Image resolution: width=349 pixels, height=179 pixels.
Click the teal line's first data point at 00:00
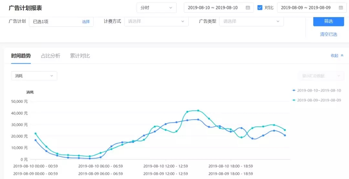click(x=36, y=134)
